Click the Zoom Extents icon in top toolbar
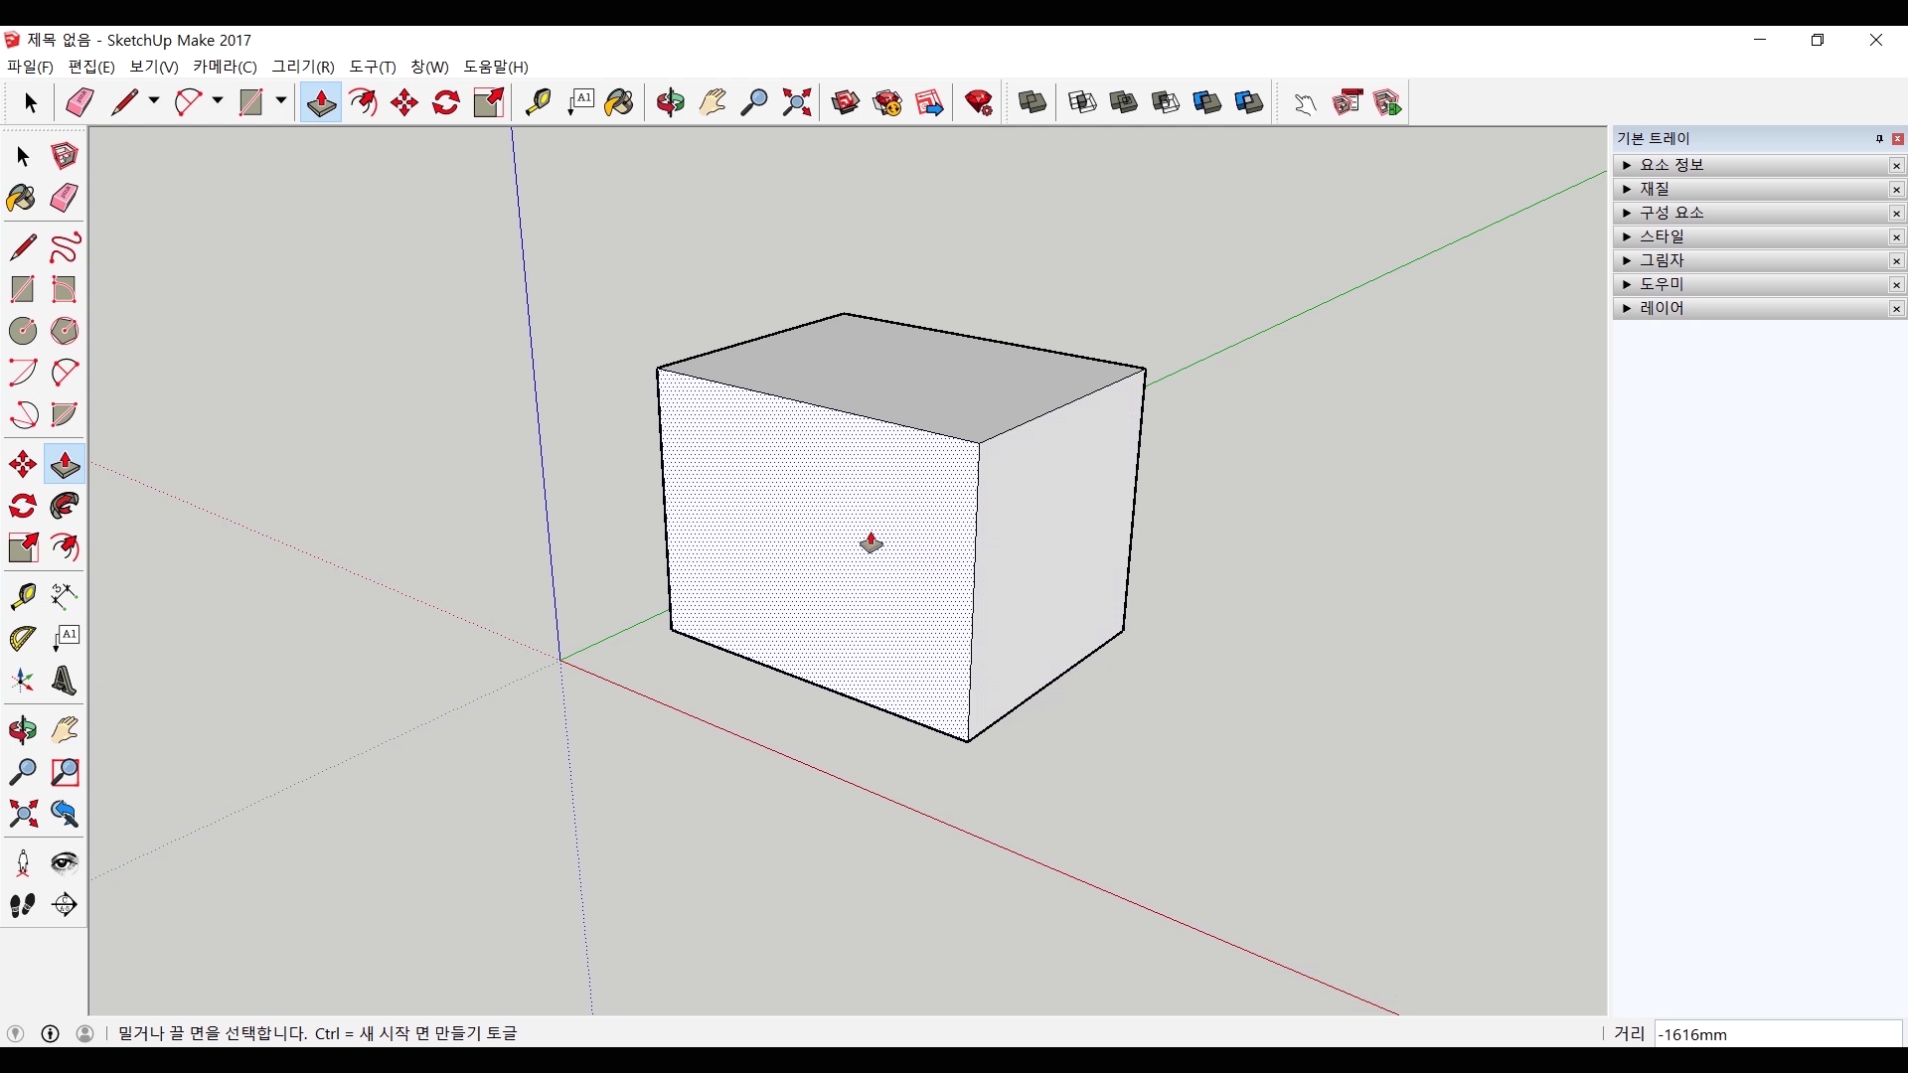The height and width of the screenshot is (1073, 1908). coord(797,102)
